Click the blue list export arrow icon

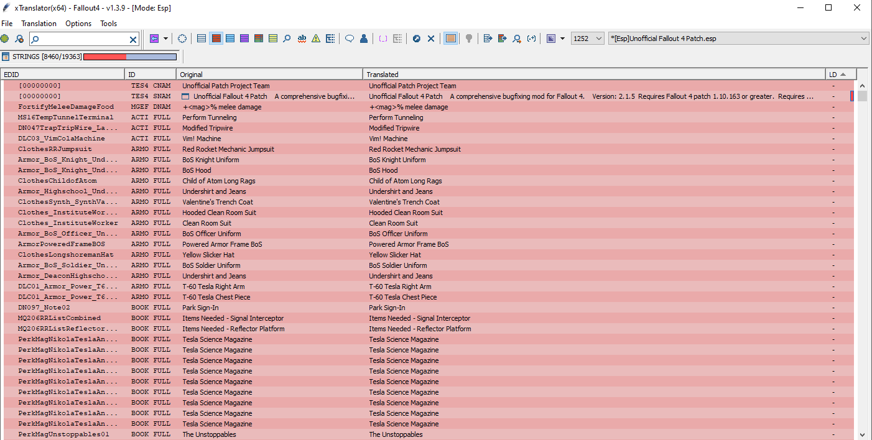point(488,39)
